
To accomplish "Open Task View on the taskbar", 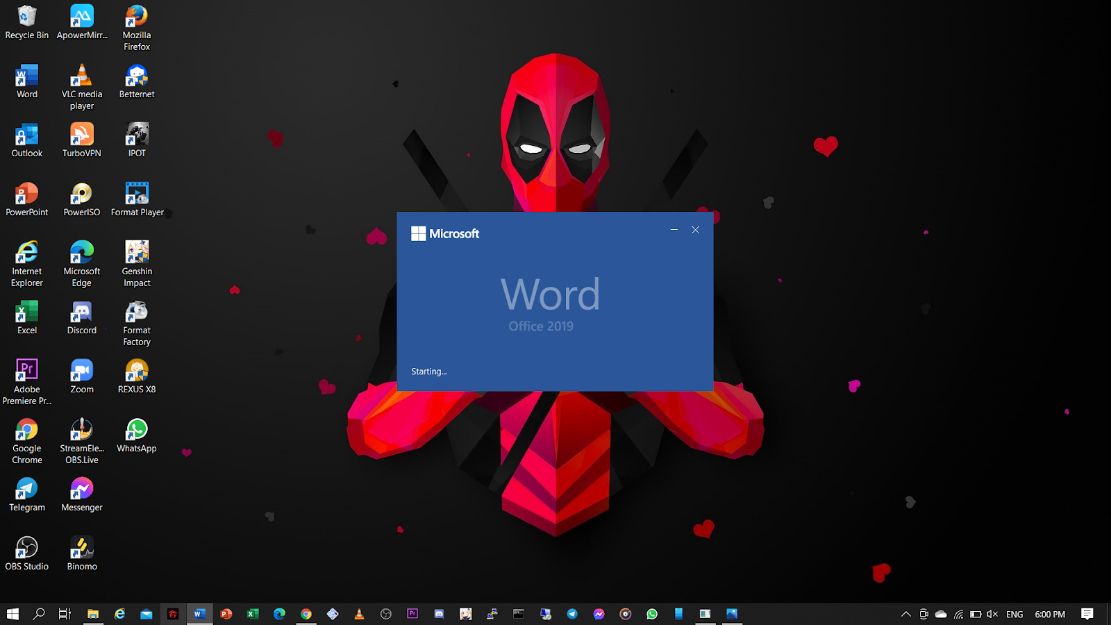I will click(x=65, y=614).
